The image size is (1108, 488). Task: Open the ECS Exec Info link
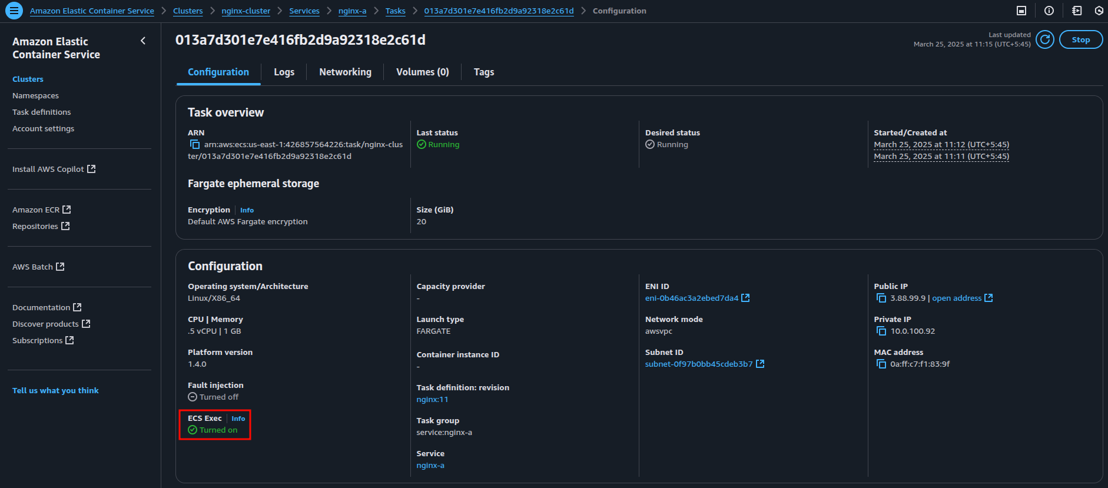coord(238,419)
